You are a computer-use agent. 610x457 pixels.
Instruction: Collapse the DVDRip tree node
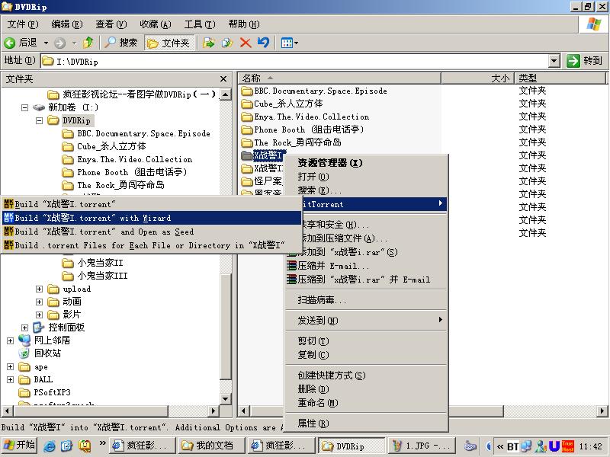(x=40, y=121)
